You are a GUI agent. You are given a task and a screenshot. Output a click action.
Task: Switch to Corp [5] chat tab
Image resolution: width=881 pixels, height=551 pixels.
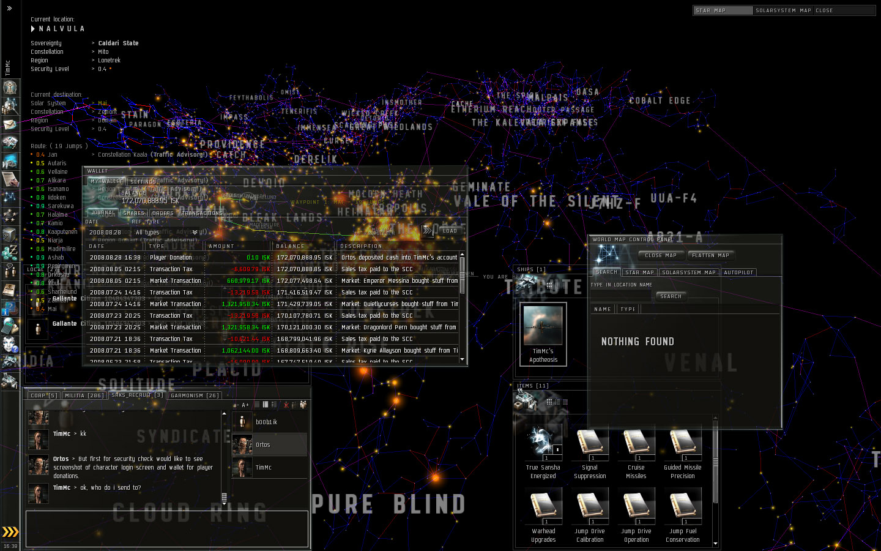point(44,395)
